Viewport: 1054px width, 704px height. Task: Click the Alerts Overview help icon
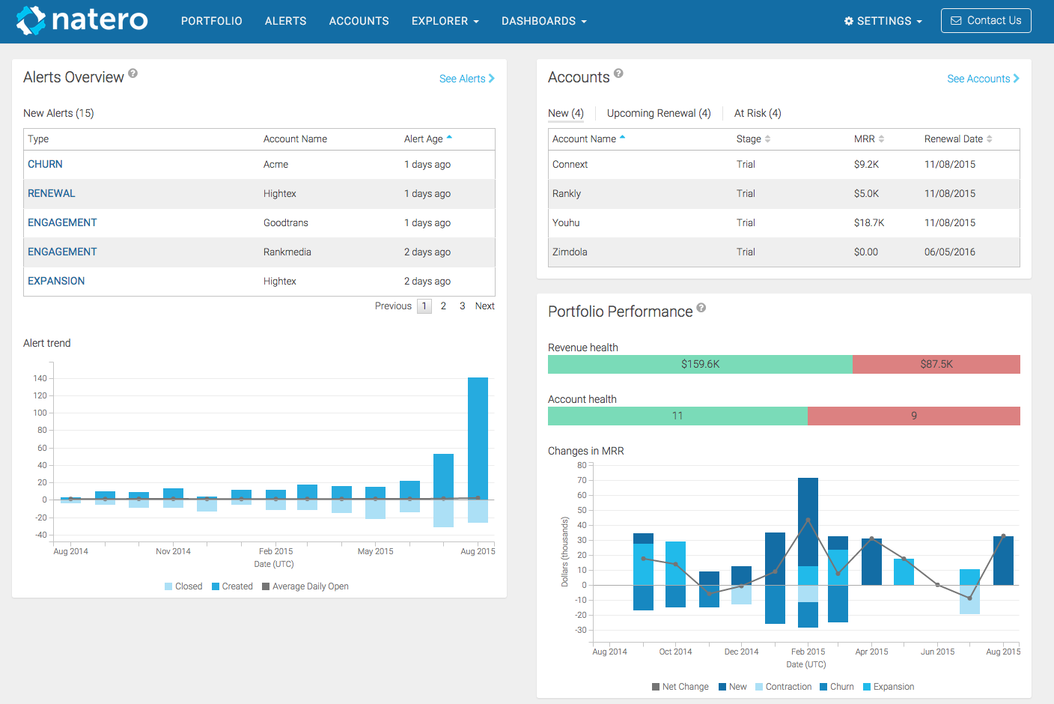point(132,73)
